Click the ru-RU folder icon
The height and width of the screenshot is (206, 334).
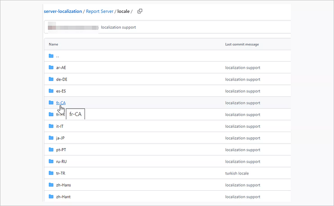(x=51, y=161)
